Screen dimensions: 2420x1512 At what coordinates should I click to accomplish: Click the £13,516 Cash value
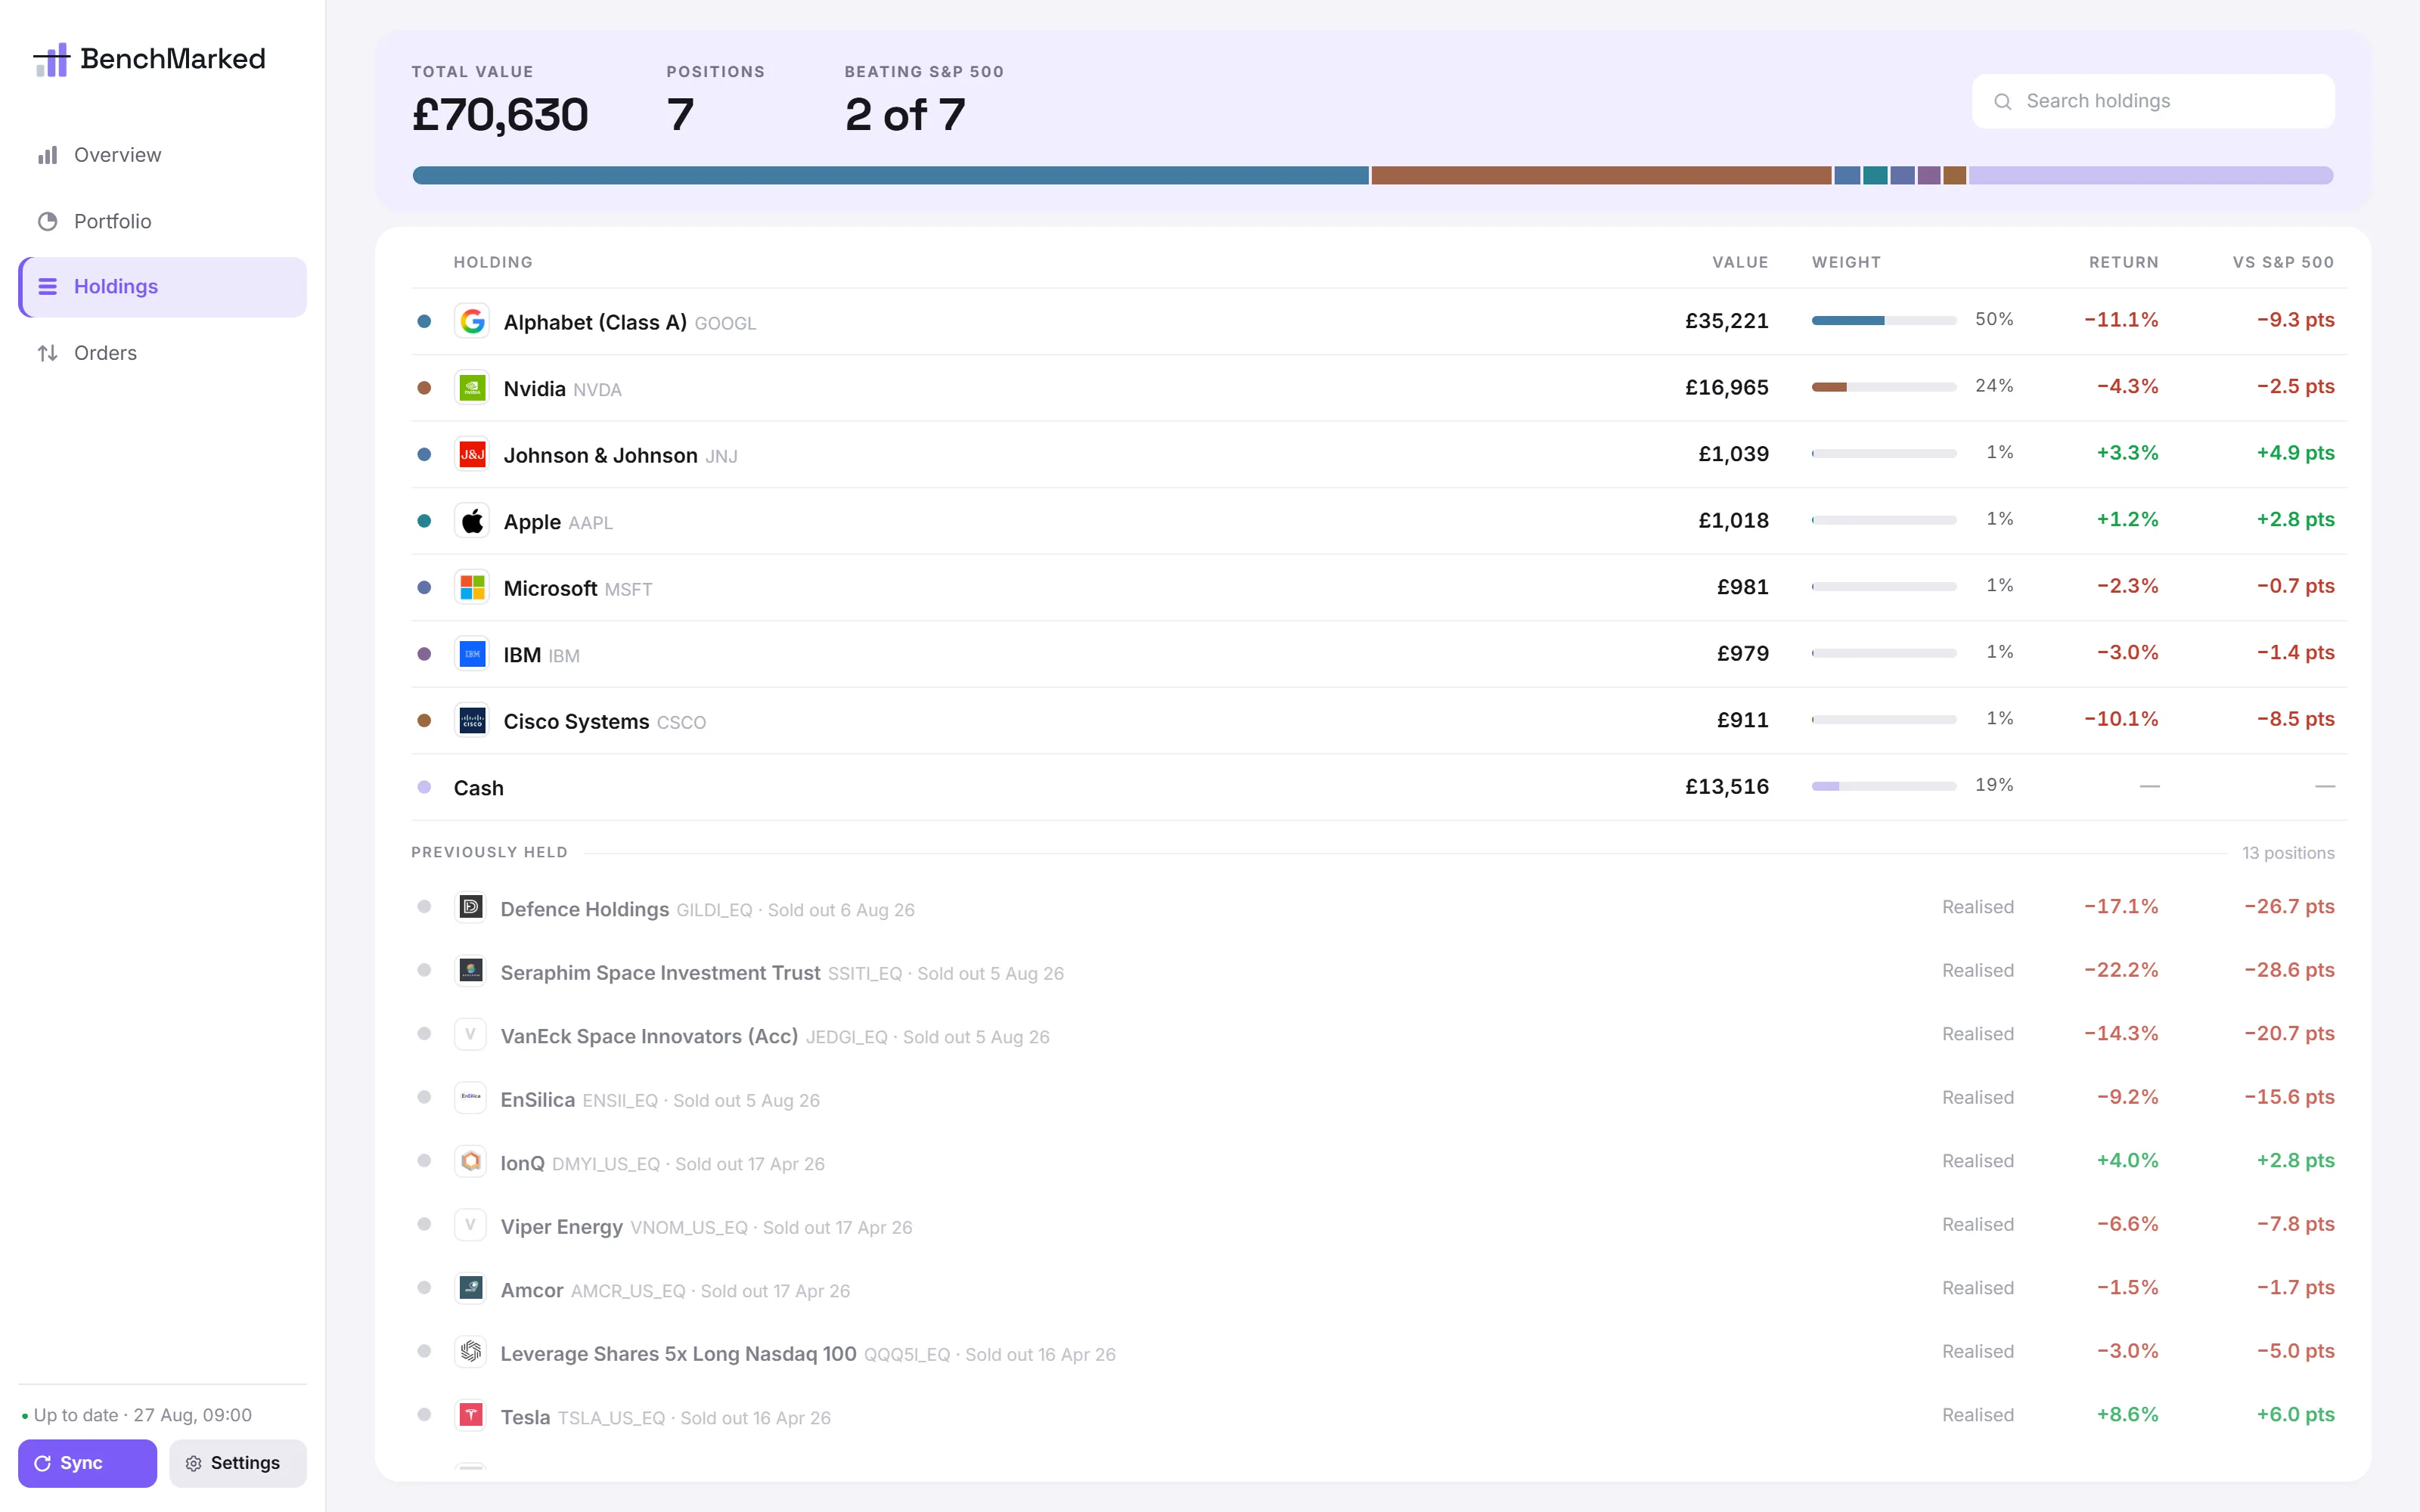pyautogui.click(x=1727, y=786)
